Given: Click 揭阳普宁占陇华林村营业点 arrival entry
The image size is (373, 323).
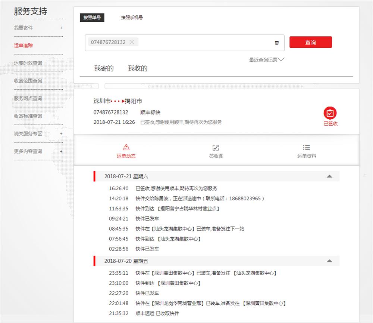Looking at the screenshot, I should pos(164,209).
